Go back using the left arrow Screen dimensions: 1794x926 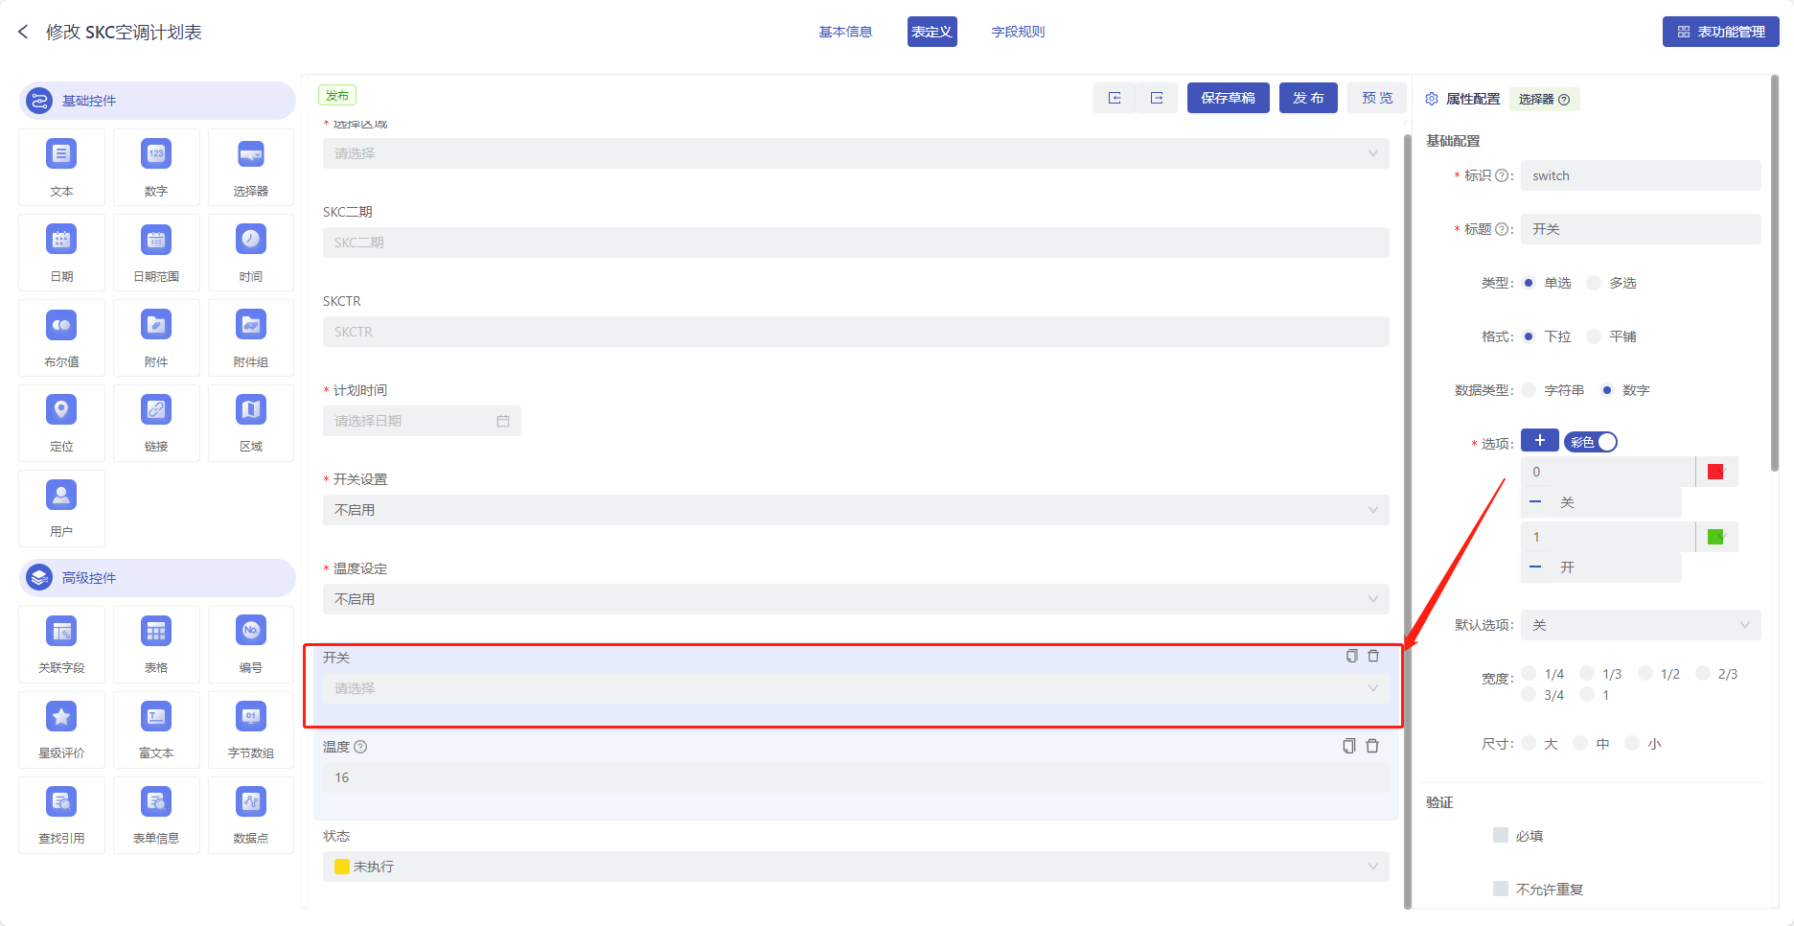23,32
